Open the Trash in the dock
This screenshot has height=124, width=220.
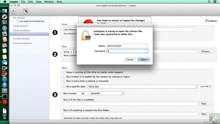[4, 116]
